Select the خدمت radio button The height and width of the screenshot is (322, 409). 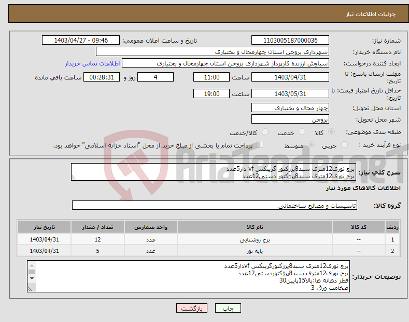(x=302, y=132)
